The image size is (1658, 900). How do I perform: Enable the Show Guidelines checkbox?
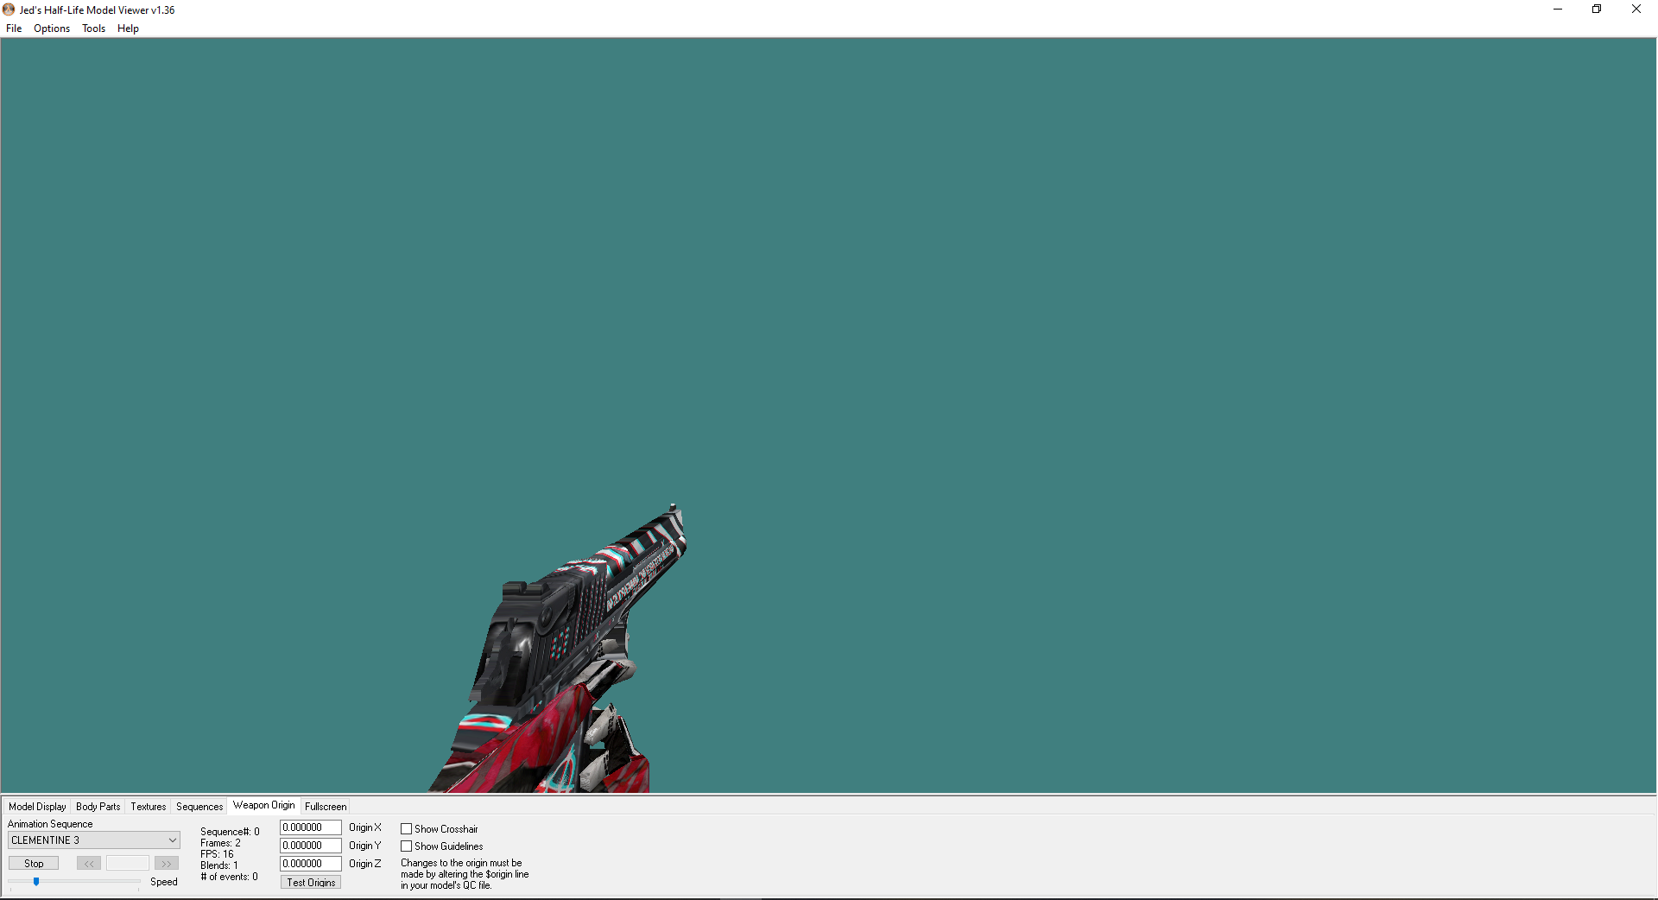click(406, 846)
